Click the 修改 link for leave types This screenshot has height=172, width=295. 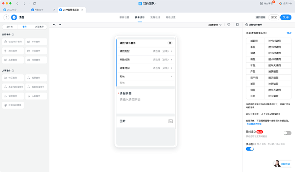[x=289, y=33]
